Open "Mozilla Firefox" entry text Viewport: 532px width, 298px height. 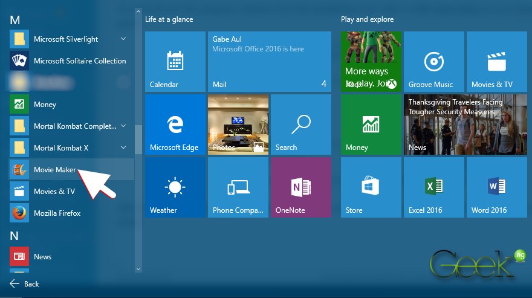(57, 213)
